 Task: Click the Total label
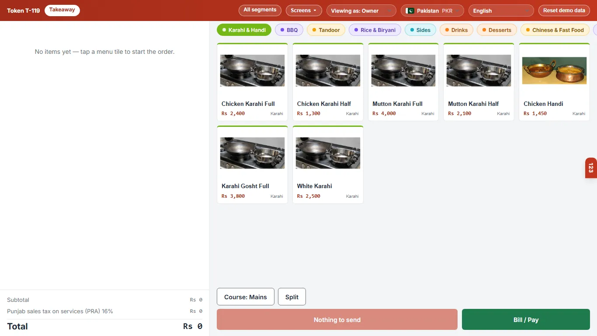pos(17,326)
